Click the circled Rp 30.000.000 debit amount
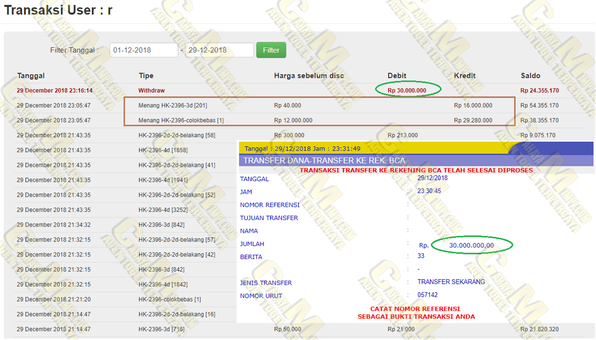This screenshot has height=340, width=596. pos(407,90)
